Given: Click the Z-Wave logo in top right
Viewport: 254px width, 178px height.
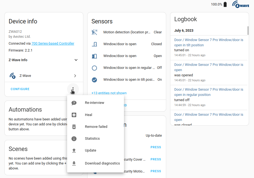Looking at the screenshot, I should pos(240,4).
